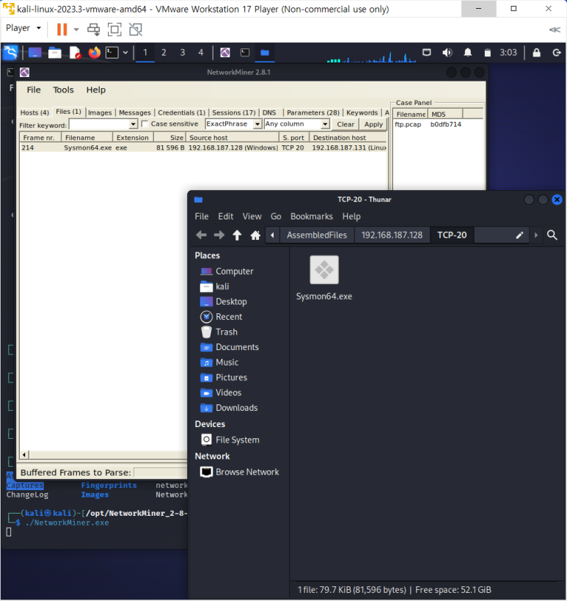
Task: Open the display settings tray icon
Action: [426, 53]
